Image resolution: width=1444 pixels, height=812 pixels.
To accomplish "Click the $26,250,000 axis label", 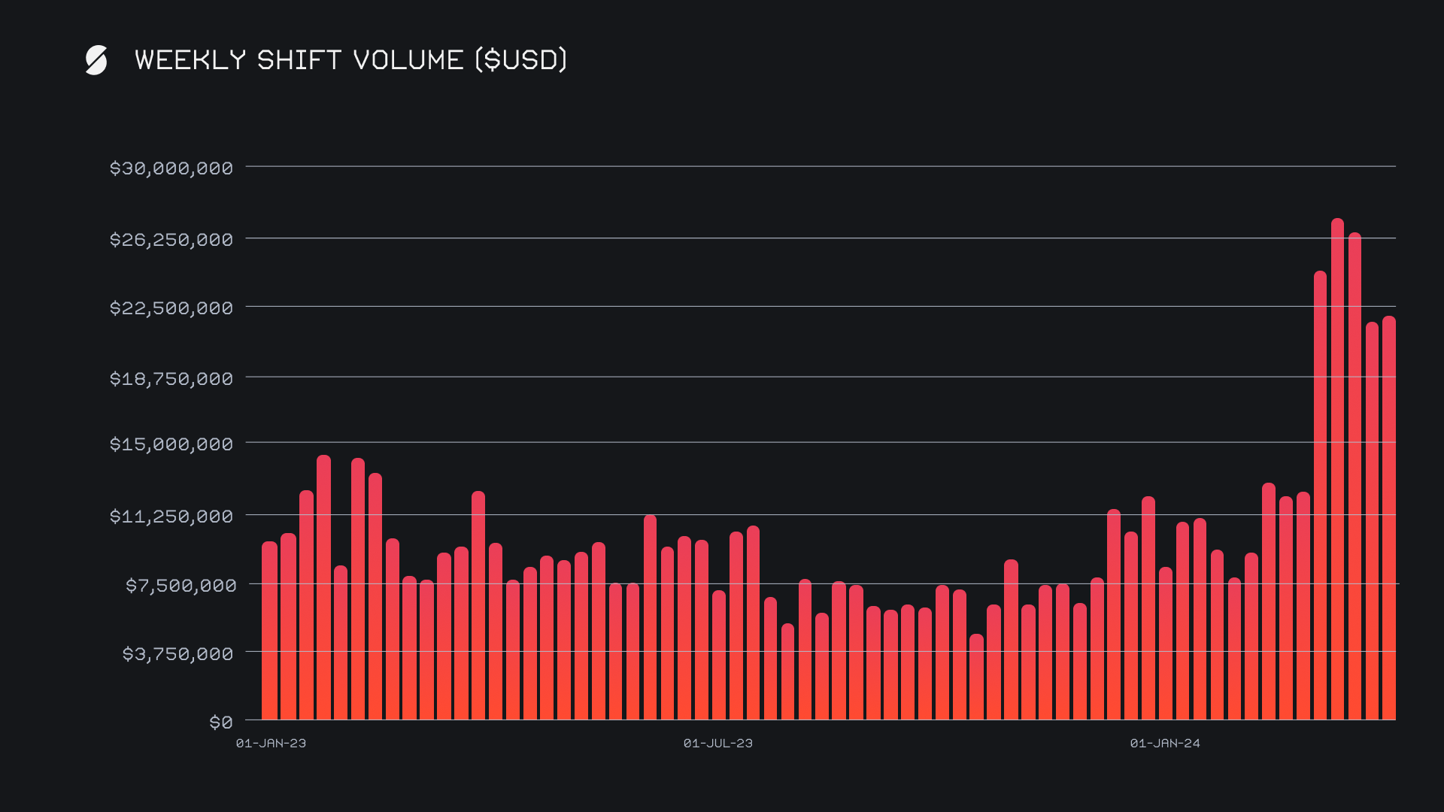I will pyautogui.click(x=171, y=239).
